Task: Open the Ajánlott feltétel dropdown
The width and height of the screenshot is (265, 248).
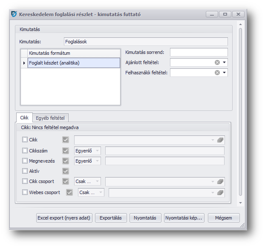Action: pos(225,62)
